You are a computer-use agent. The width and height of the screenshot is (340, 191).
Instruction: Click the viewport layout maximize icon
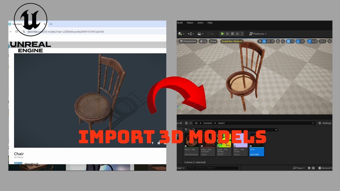tap(330, 41)
